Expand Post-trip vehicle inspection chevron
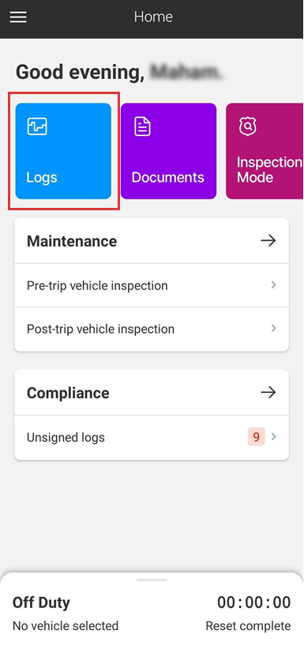304x645 pixels. click(273, 328)
